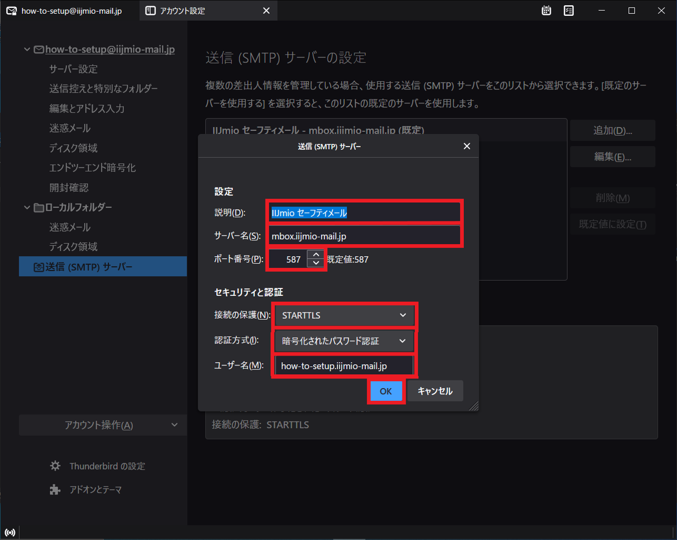The width and height of the screenshot is (677, 540).
Task: Click the サーバー名 input field
Action: click(364, 236)
